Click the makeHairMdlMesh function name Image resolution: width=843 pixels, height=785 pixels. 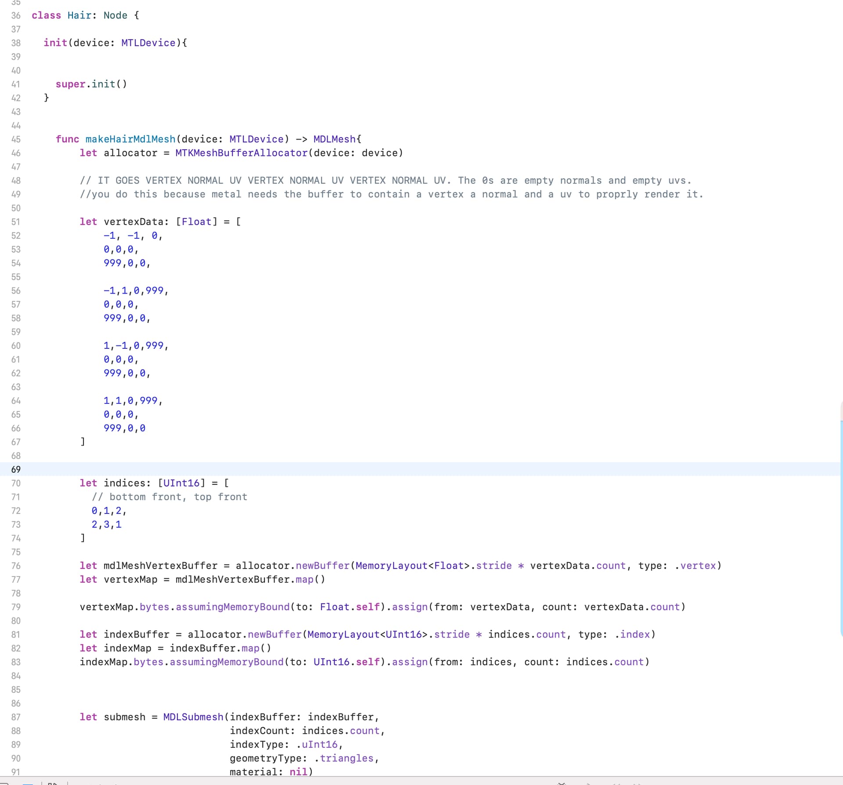point(130,139)
